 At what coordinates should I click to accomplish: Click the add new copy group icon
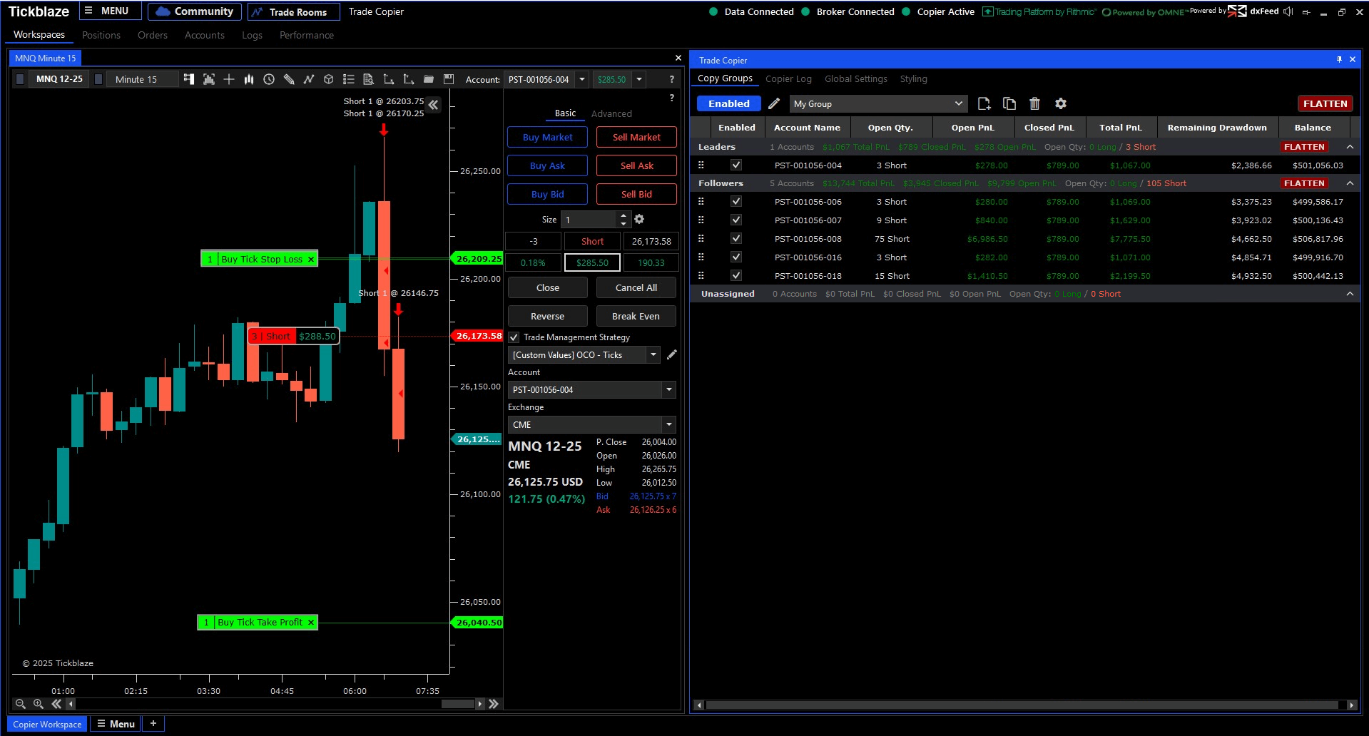point(984,103)
